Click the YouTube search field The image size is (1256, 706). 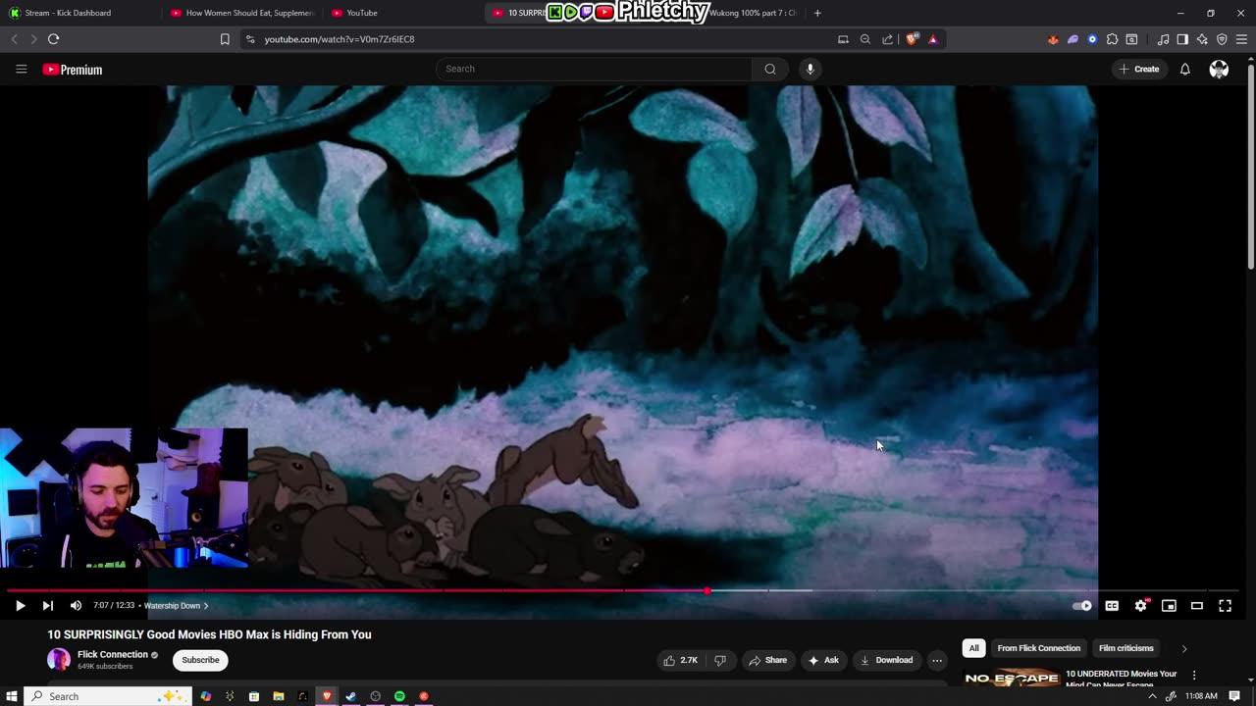(x=594, y=69)
